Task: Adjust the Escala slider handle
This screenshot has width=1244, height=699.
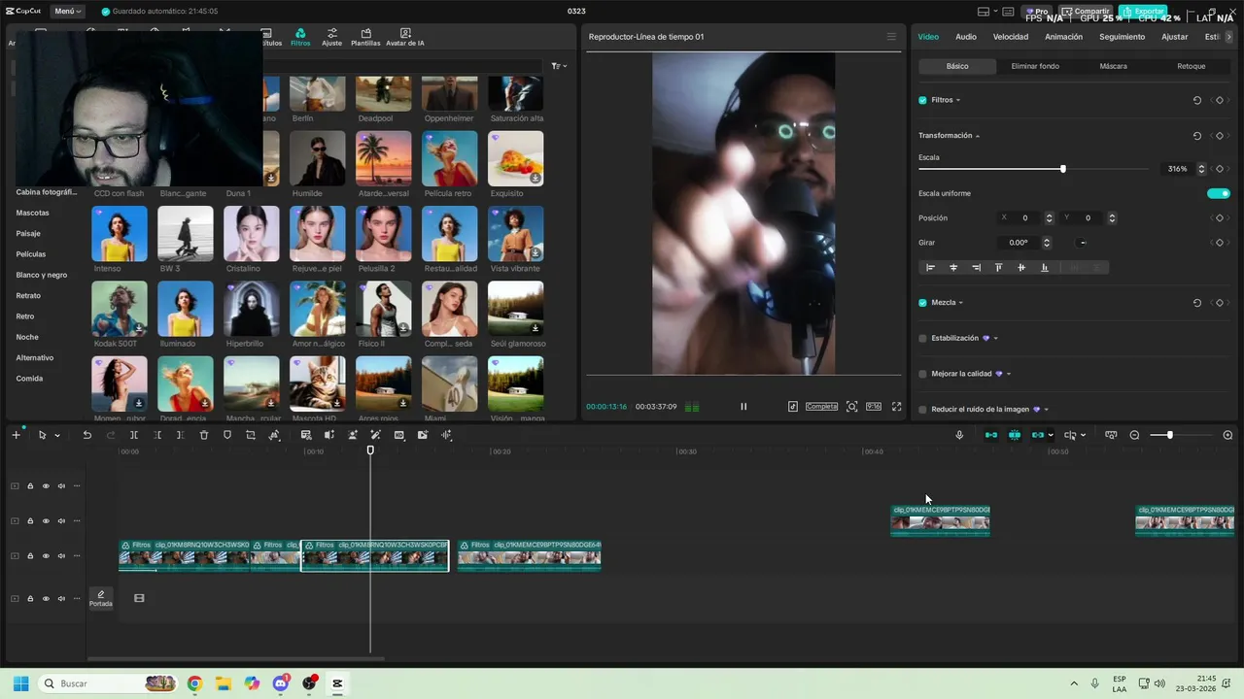Action: click(1063, 169)
